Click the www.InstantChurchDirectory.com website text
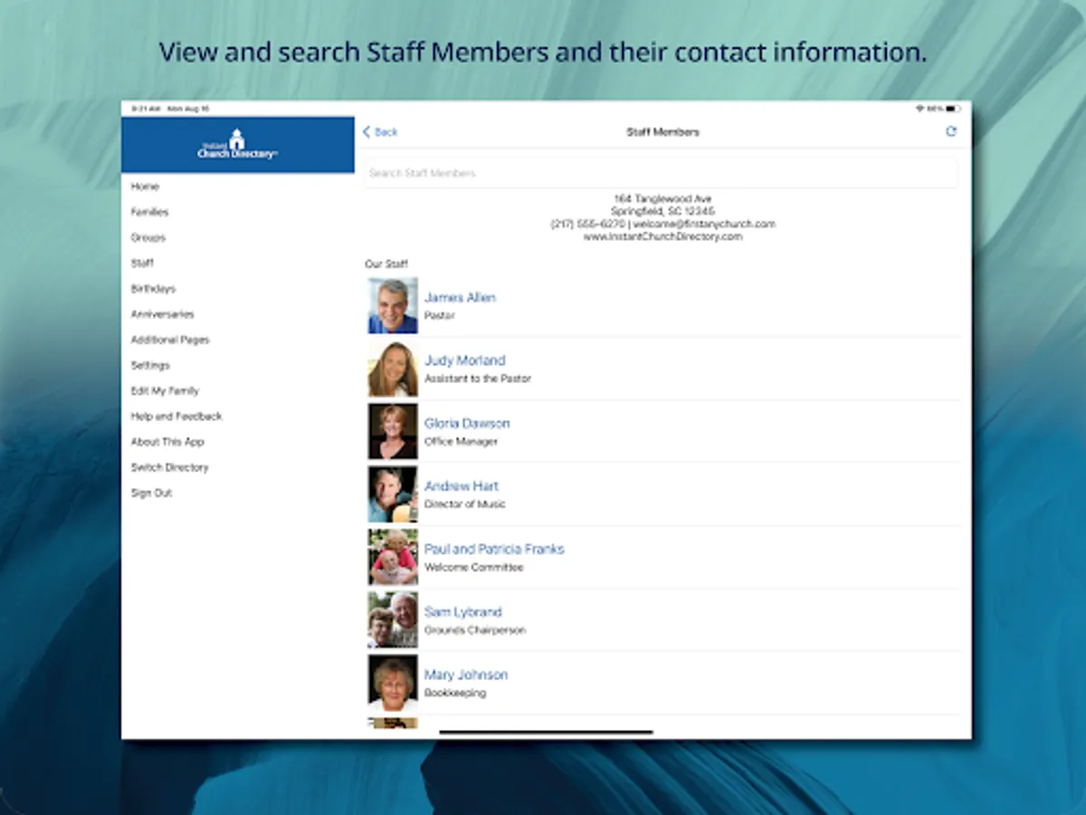Viewport: 1086px width, 815px height. (662, 236)
